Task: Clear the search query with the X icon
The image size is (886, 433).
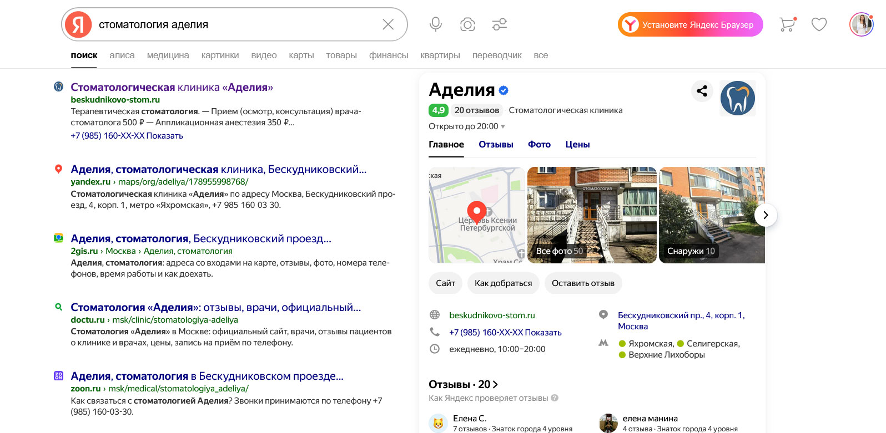Action: 388,24
